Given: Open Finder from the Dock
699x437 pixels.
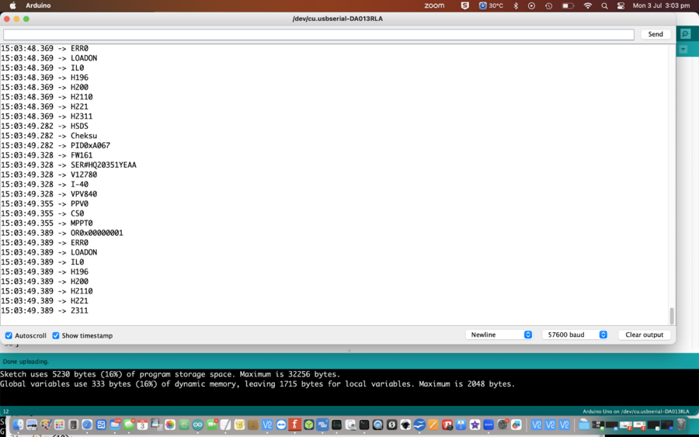Looking at the screenshot, I should pos(18,425).
